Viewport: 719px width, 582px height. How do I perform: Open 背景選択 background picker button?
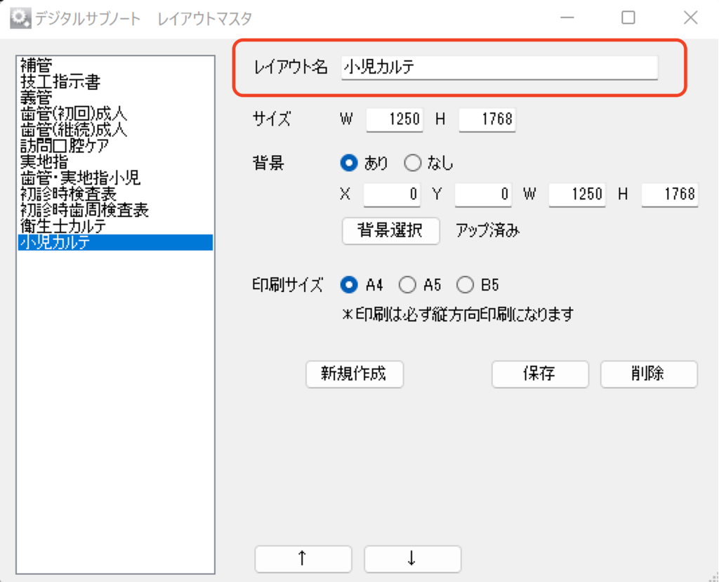pyautogui.click(x=390, y=231)
